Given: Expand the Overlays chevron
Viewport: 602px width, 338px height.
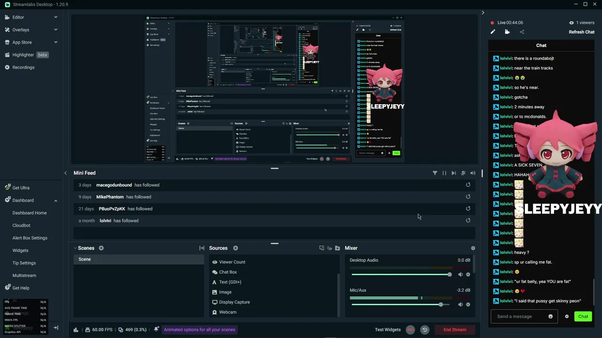Looking at the screenshot, I should tap(55, 30).
